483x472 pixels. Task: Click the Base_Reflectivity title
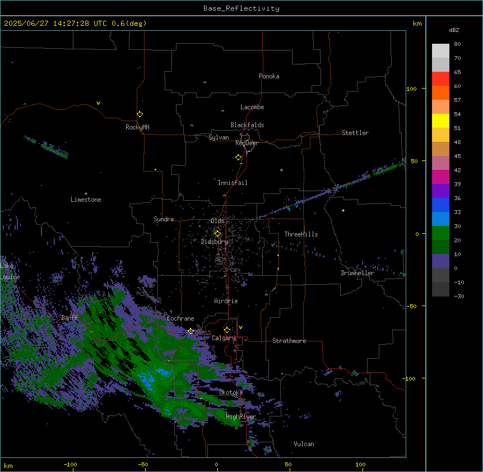241,8
